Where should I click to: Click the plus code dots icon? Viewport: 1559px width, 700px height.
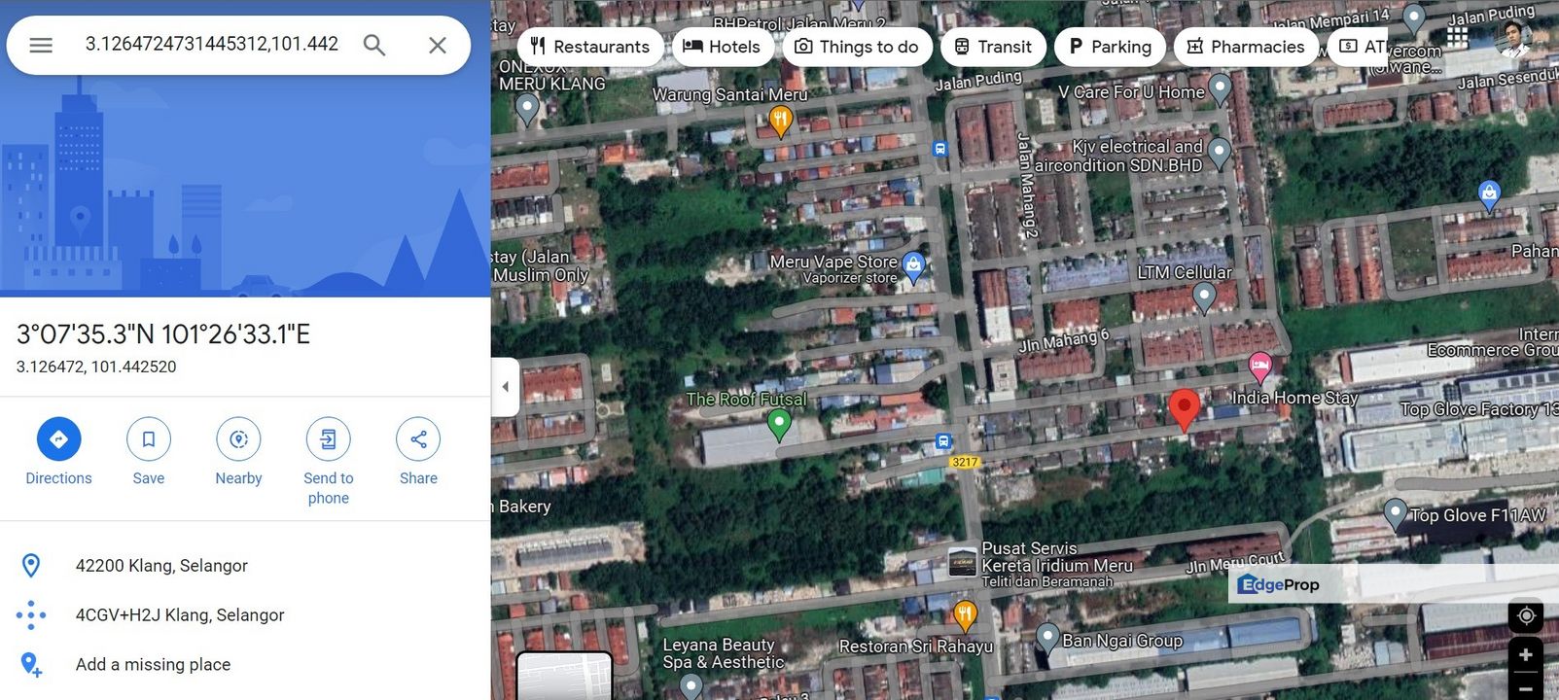pyautogui.click(x=31, y=615)
